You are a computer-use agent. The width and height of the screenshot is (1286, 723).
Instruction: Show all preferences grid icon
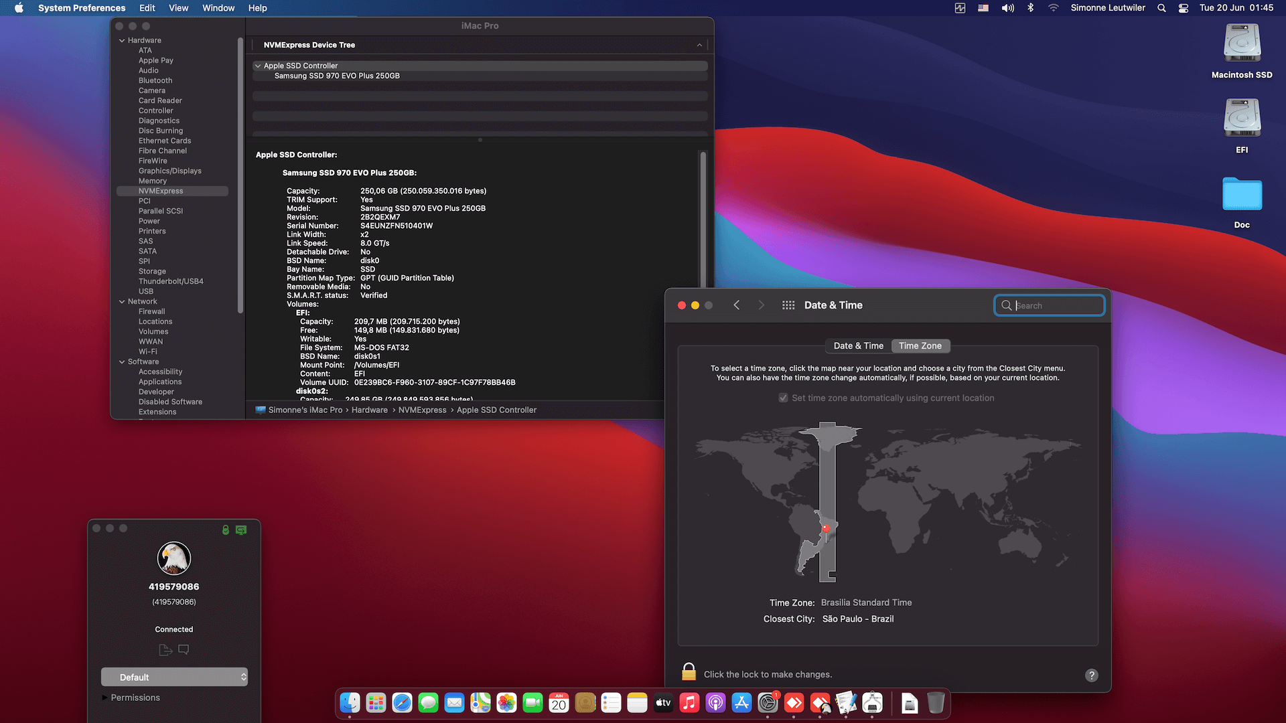pyautogui.click(x=788, y=305)
